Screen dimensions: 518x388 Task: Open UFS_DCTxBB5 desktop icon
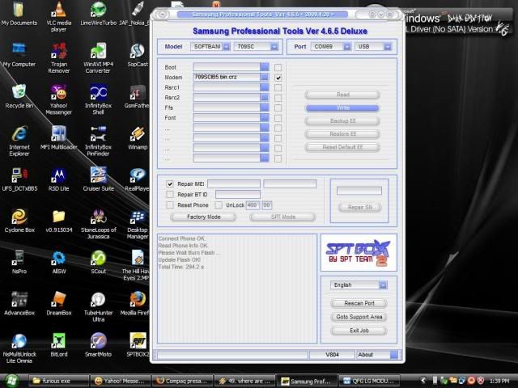pyautogui.click(x=19, y=179)
